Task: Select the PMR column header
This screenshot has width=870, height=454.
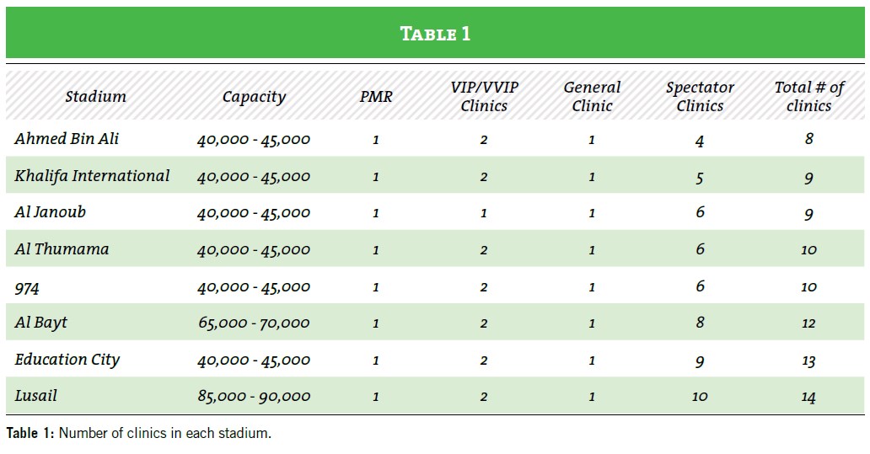Action: click(375, 97)
